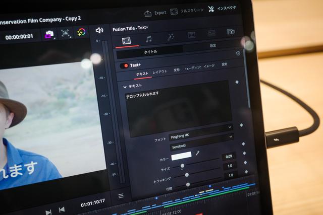Image resolution: width=323 pixels, height=215 pixels.
Task: Click the トラッキング slider handle
Action: pos(187,175)
